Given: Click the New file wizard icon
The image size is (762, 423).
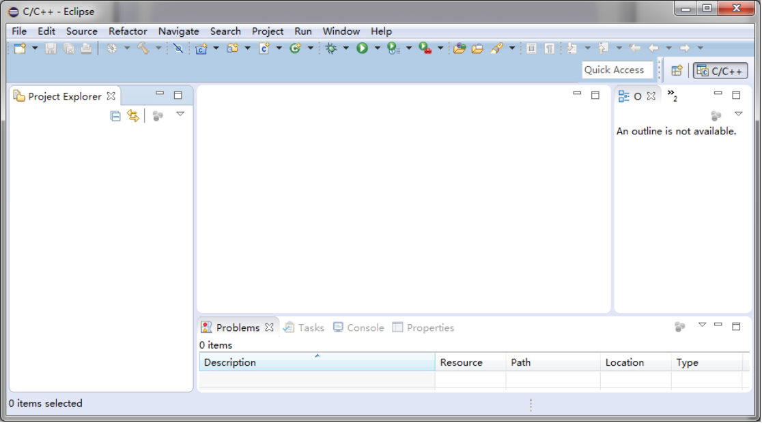Looking at the screenshot, I should [x=20, y=48].
